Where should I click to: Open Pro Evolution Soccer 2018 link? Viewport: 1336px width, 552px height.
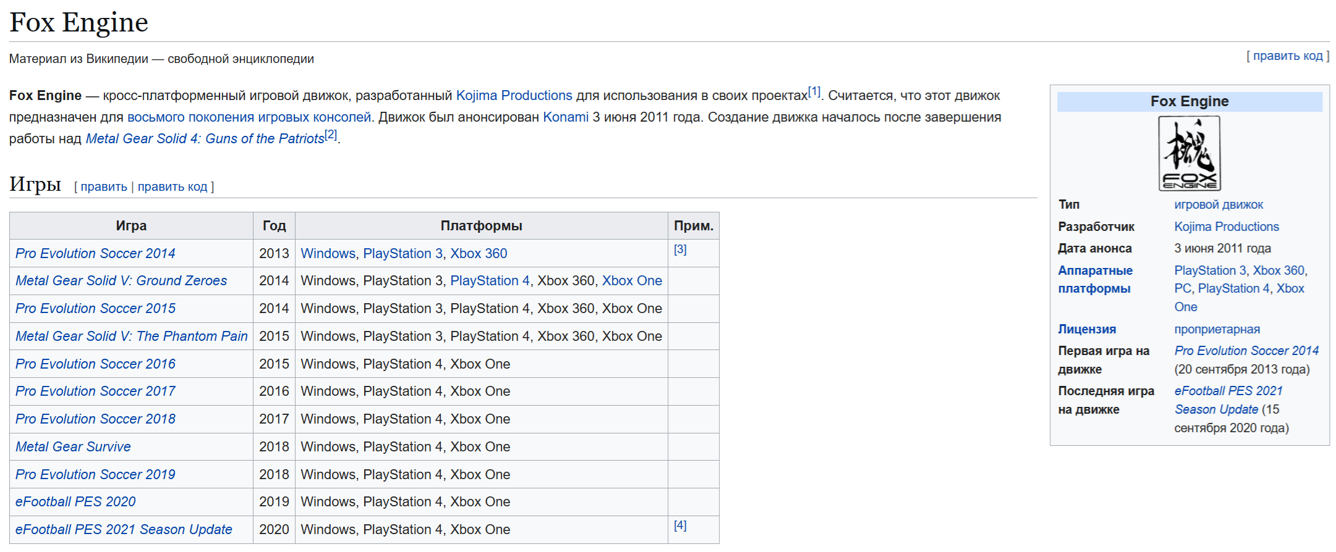point(95,419)
